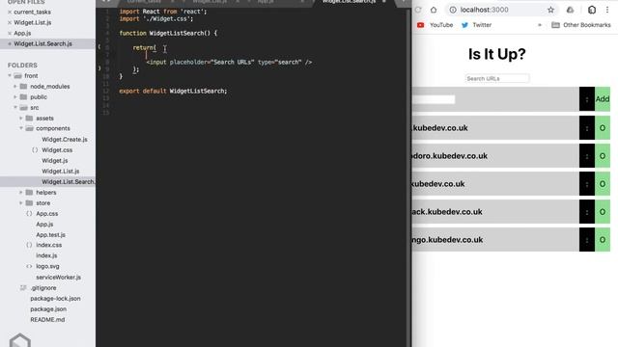
Task: Open README.md file
Action: pyautogui.click(x=47, y=320)
